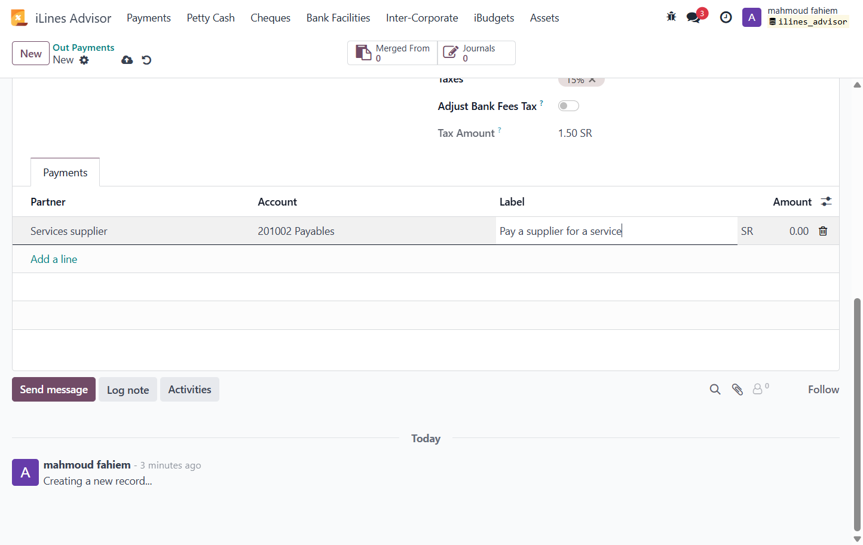Click the user avatar A in top bar
The height and width of the screenshot is (545, 863).
[751, 17]
